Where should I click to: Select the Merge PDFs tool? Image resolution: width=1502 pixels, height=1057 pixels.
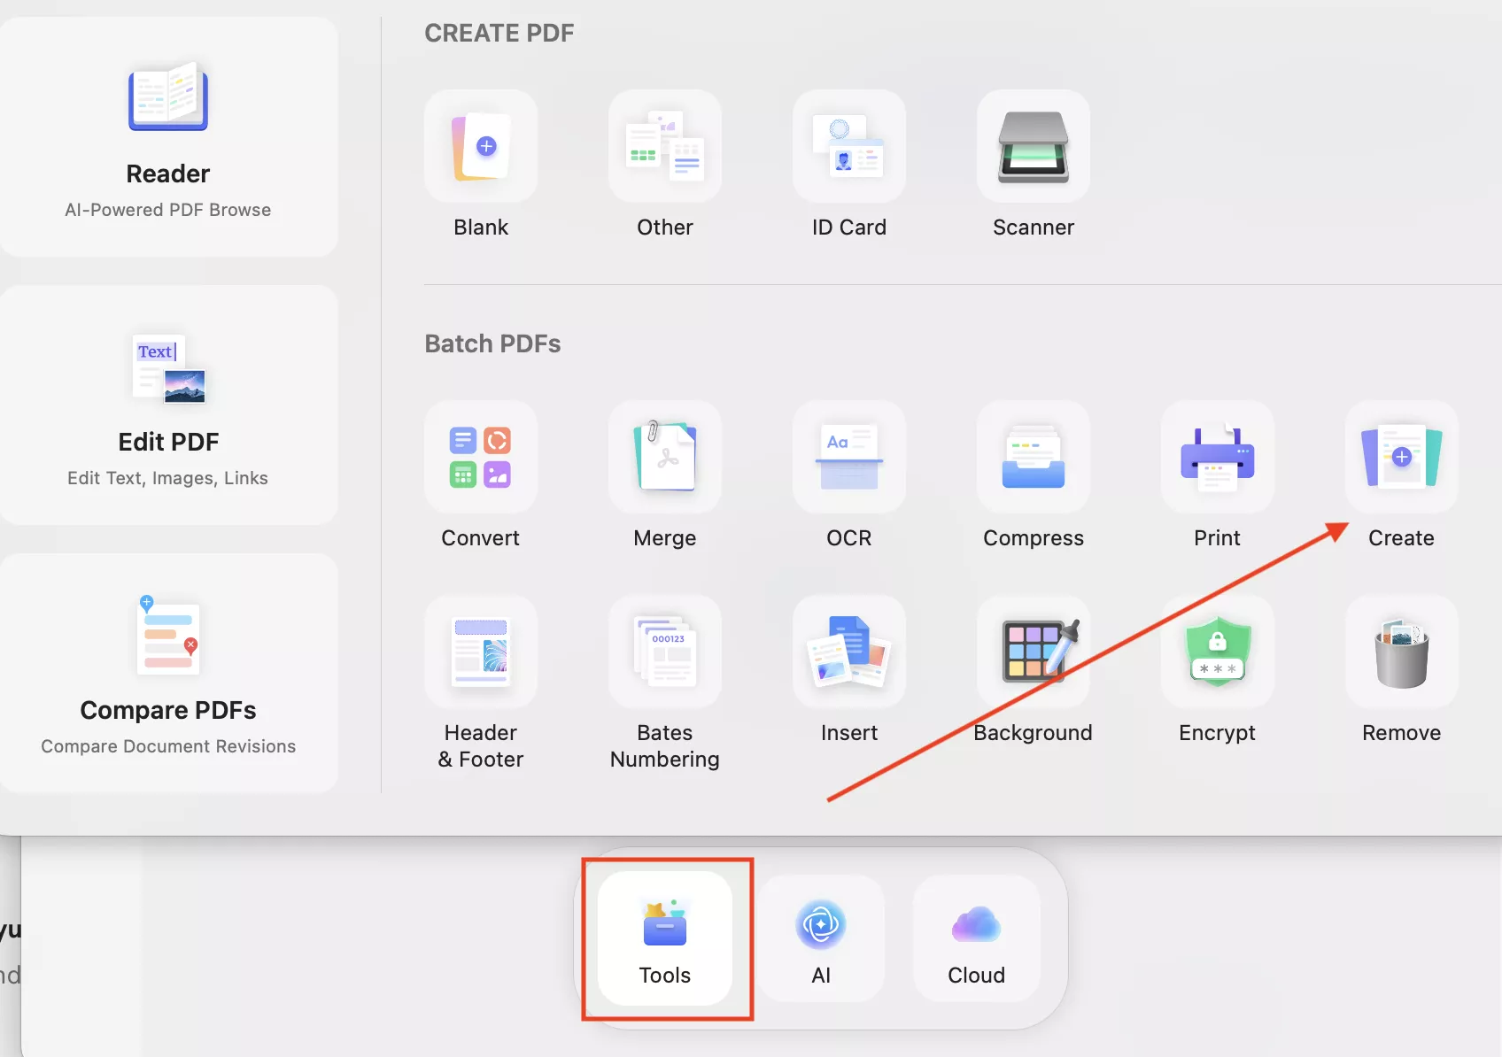click(664, 458)
